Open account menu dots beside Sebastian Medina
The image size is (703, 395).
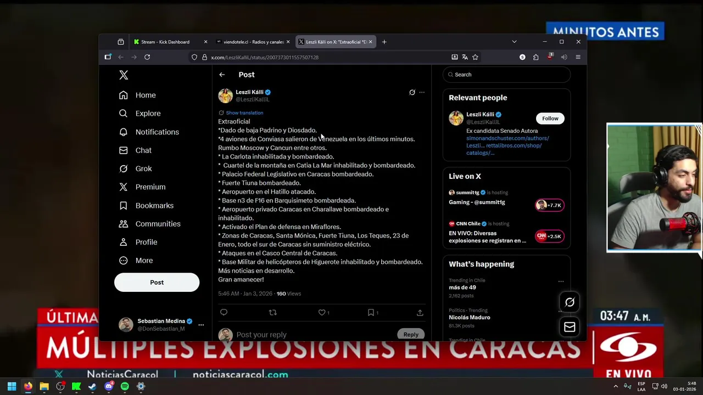click(x=201, y=325)
